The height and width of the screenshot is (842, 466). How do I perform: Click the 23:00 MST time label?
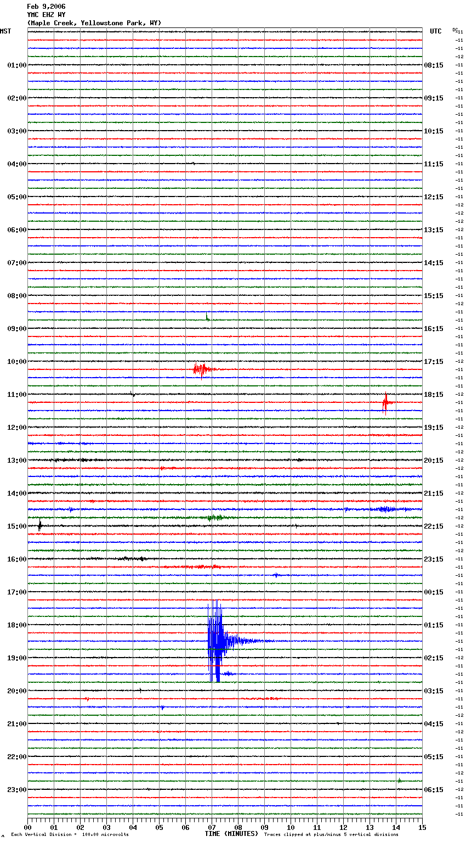(x=16, y=790)
